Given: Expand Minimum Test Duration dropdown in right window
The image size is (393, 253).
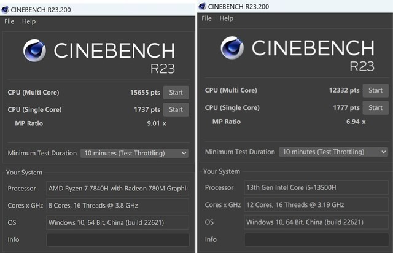Looking at the screenshot, I should [x=333, y=152].
